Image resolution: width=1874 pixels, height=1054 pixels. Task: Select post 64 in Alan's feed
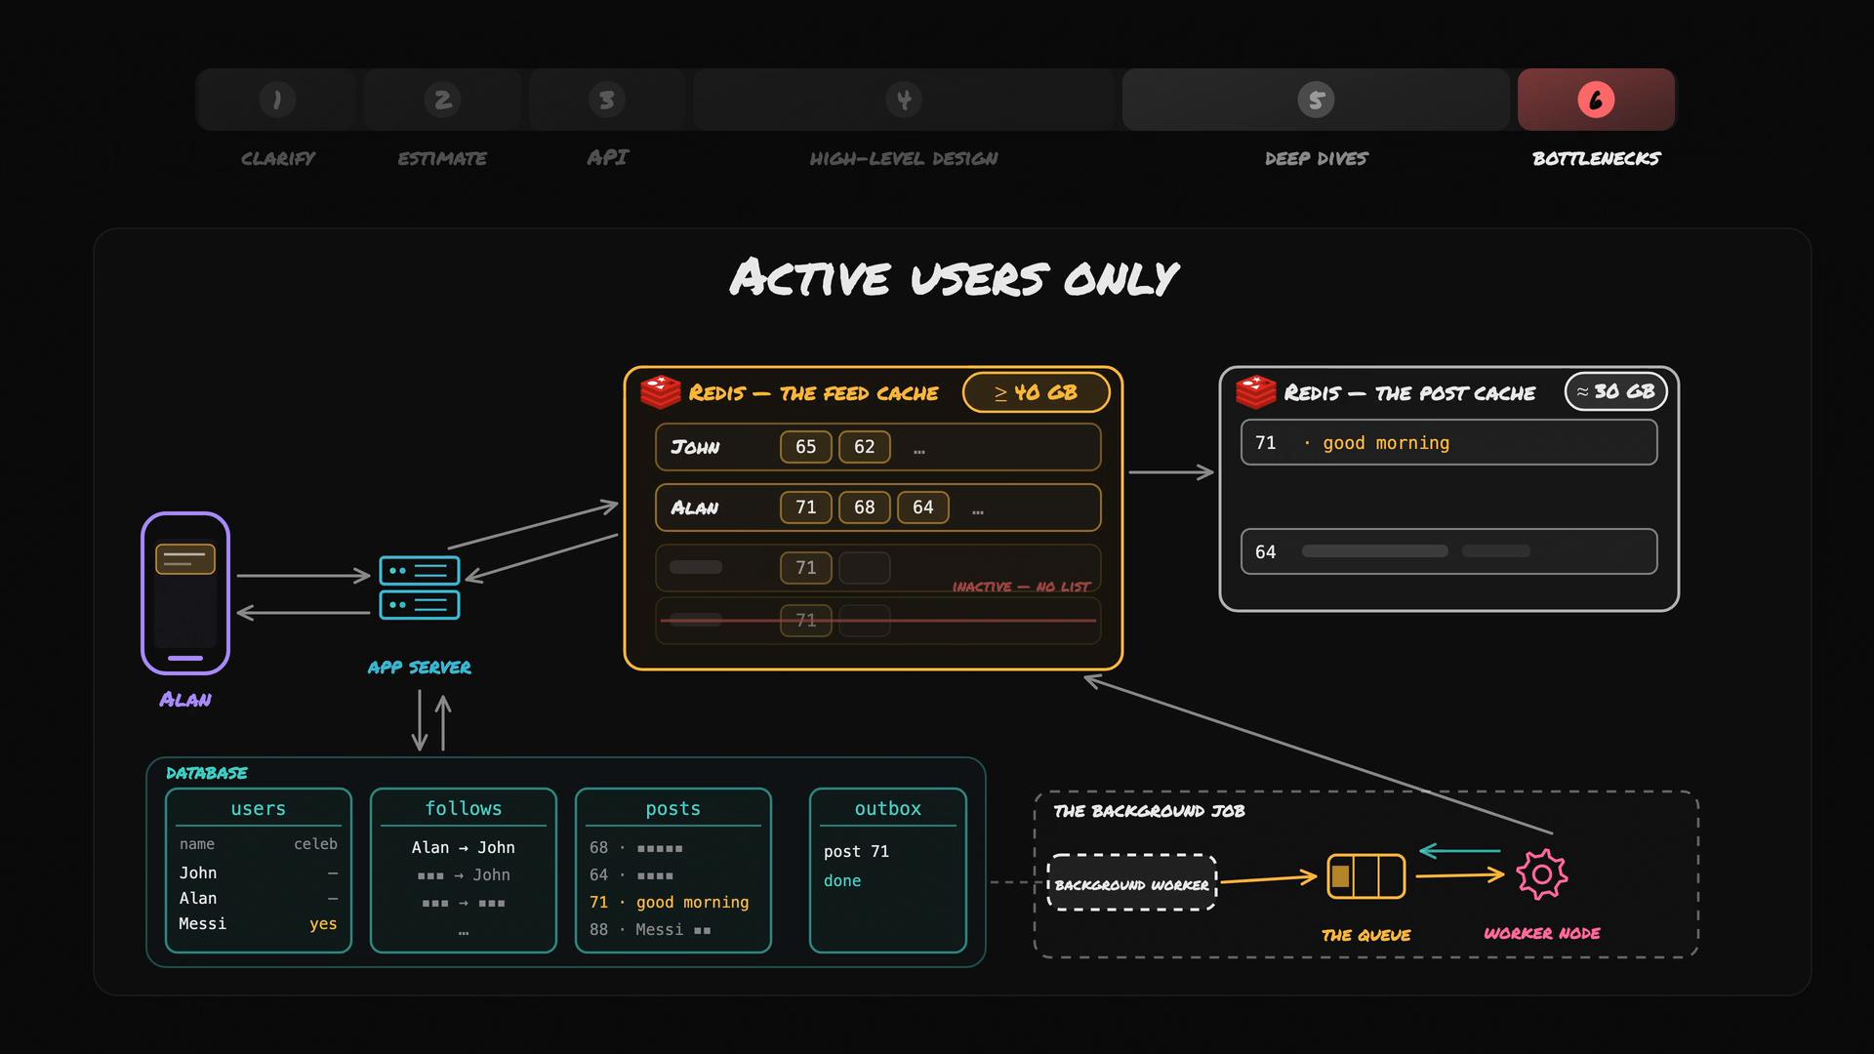pos(923,507)
